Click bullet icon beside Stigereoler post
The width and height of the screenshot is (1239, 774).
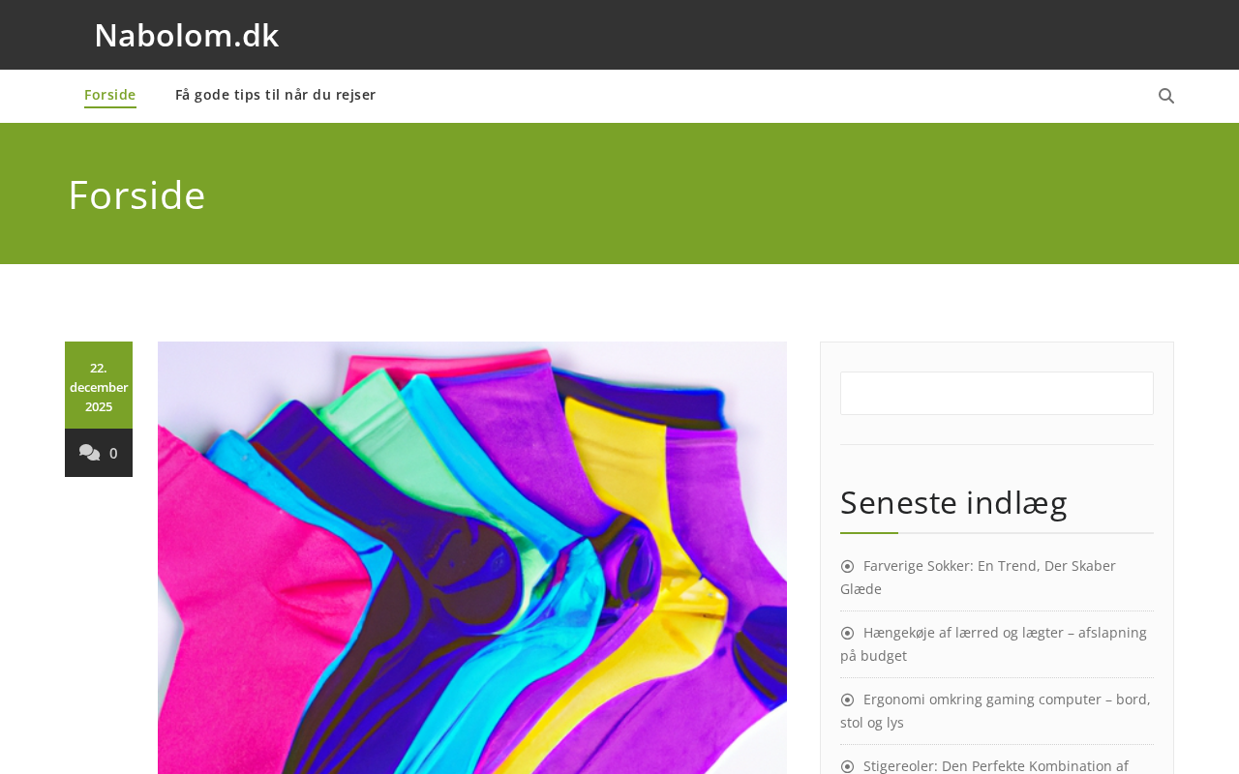(x=847, y=766)
